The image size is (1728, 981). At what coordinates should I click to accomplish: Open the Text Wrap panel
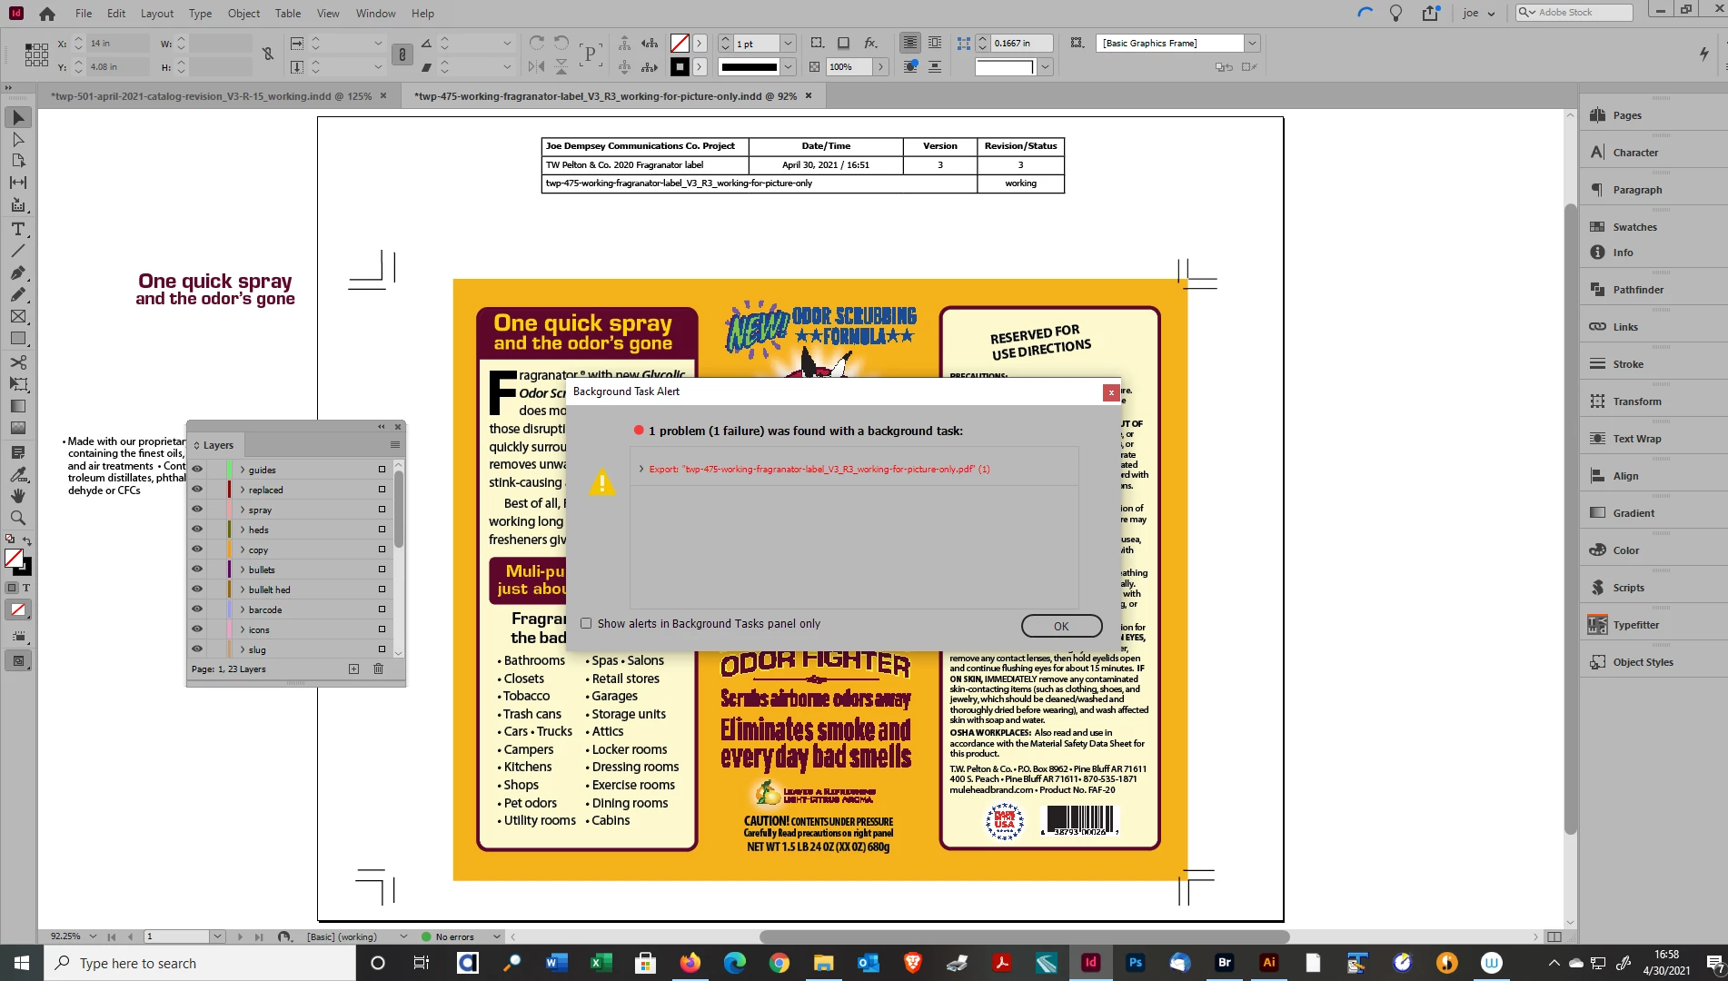pos(1635,439)
